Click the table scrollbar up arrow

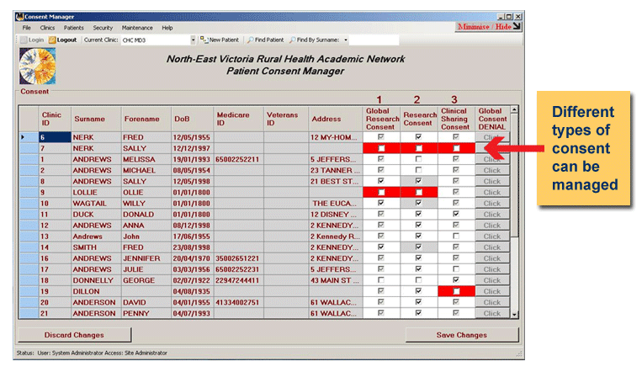[x=514, y=109]
